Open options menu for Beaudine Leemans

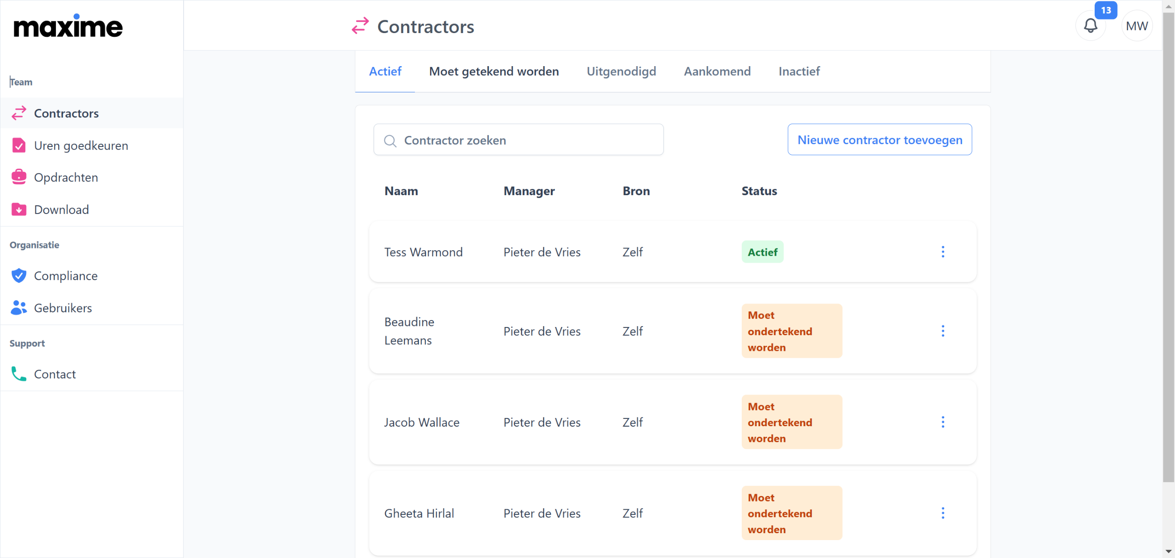point(943,331)
